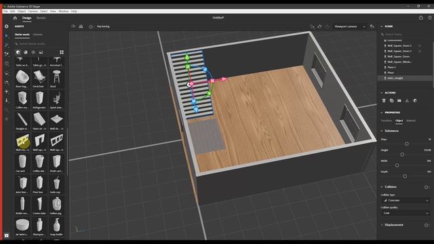Select the drop-to-ground tool in left toolbar
434x244 pixels.
coord(7,100)
